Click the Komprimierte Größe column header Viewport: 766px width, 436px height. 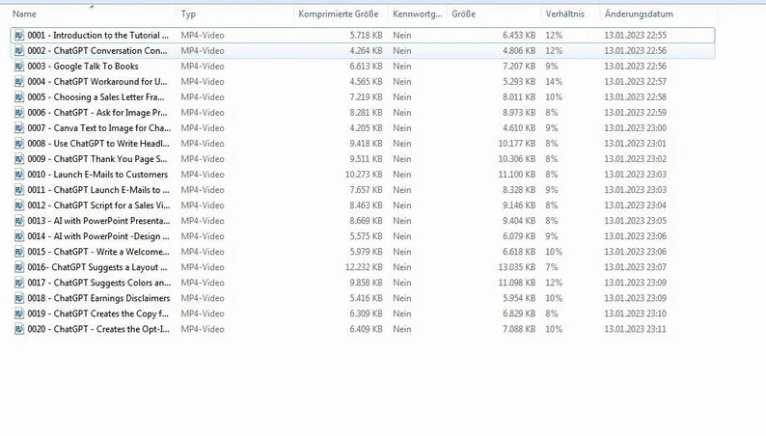338,14
